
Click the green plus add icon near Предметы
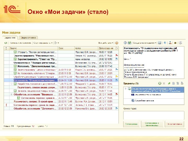(x=160, y=83)
